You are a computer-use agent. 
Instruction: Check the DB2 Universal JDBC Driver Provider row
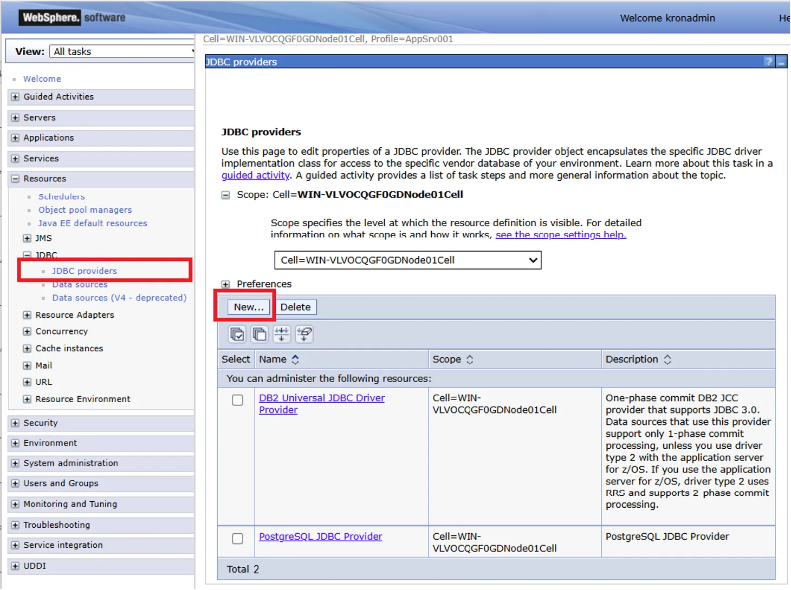(237, 400)
